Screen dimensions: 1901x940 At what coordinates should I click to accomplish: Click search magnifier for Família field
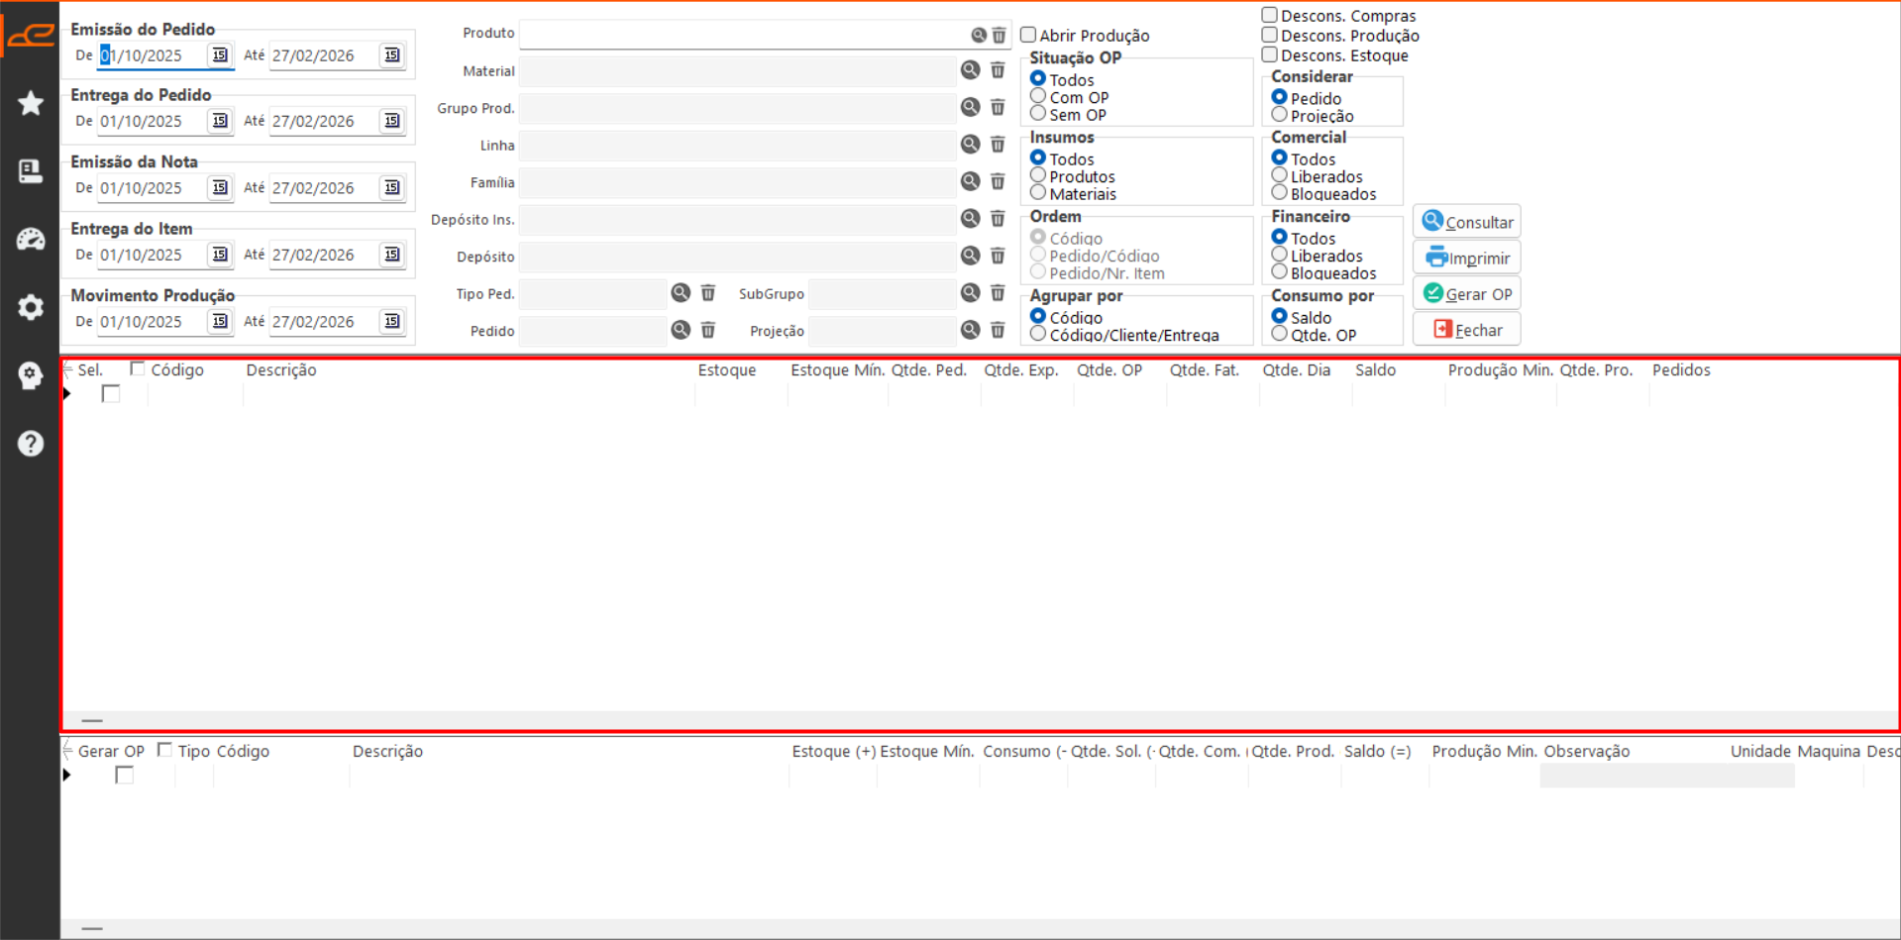tap(970, 181)
